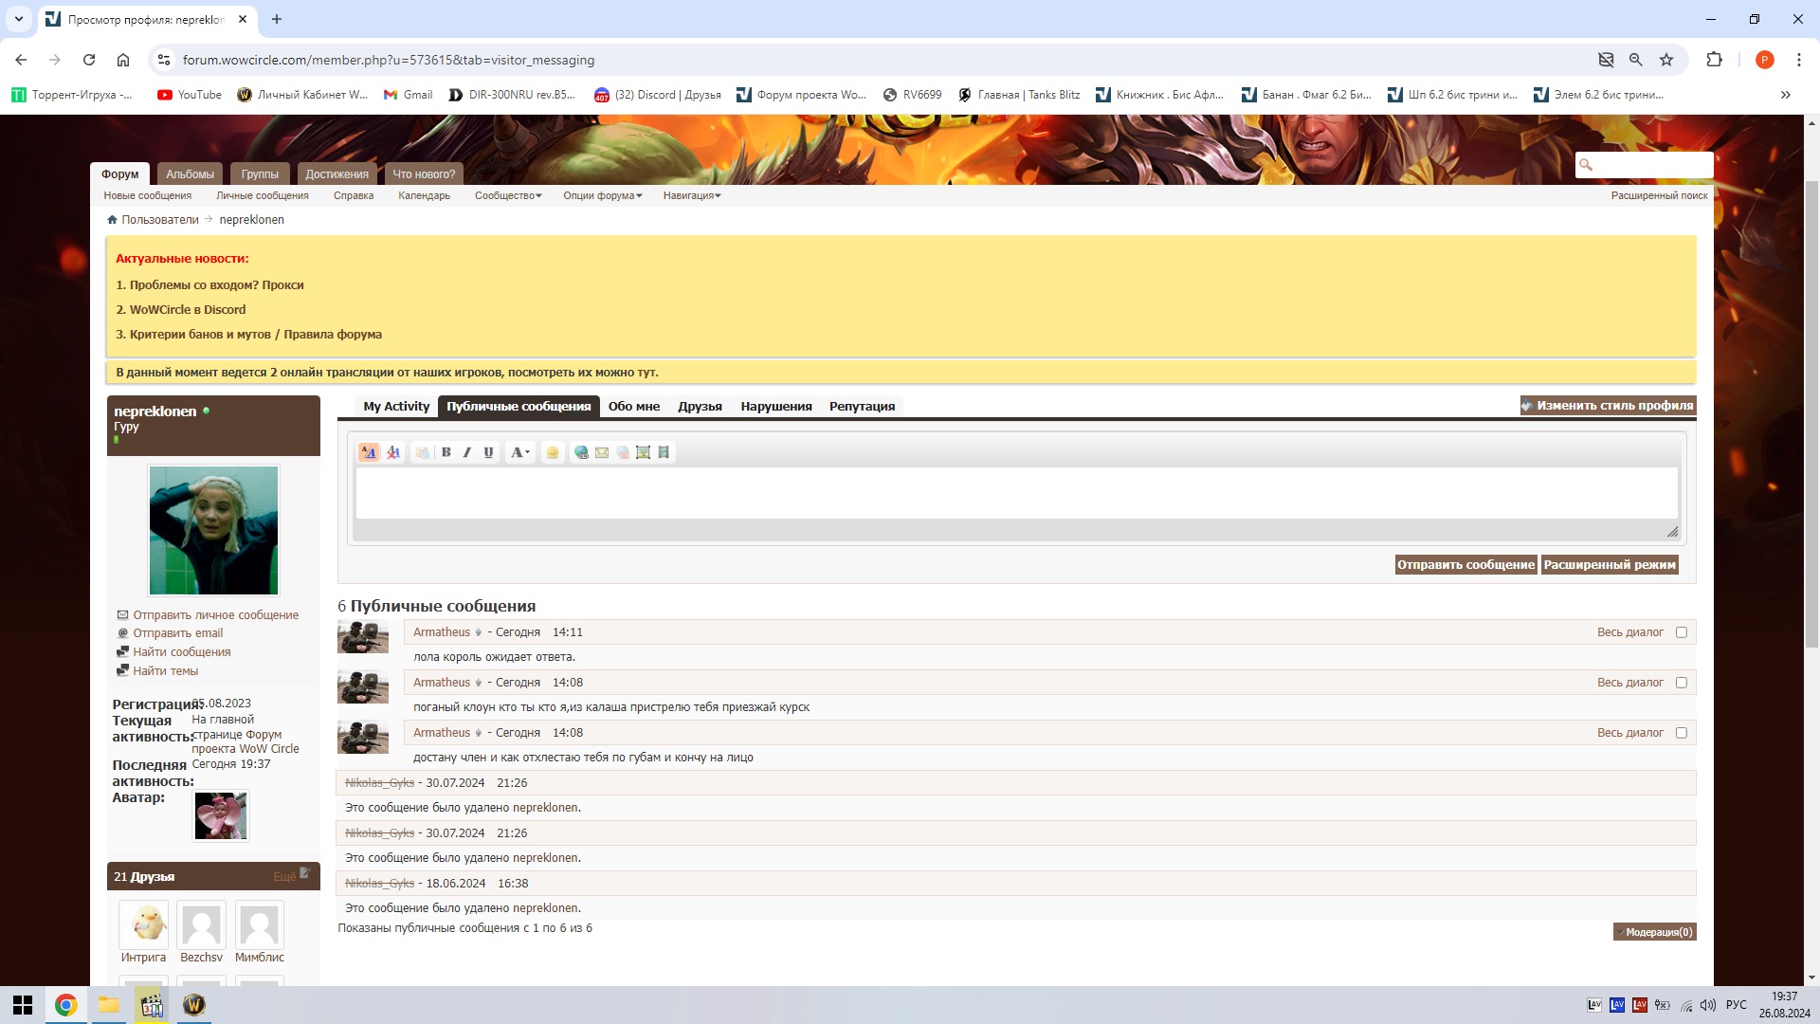Screen dimensions: 1820x1024
Task: Click the insert image icon
Action: click(643, 452)
